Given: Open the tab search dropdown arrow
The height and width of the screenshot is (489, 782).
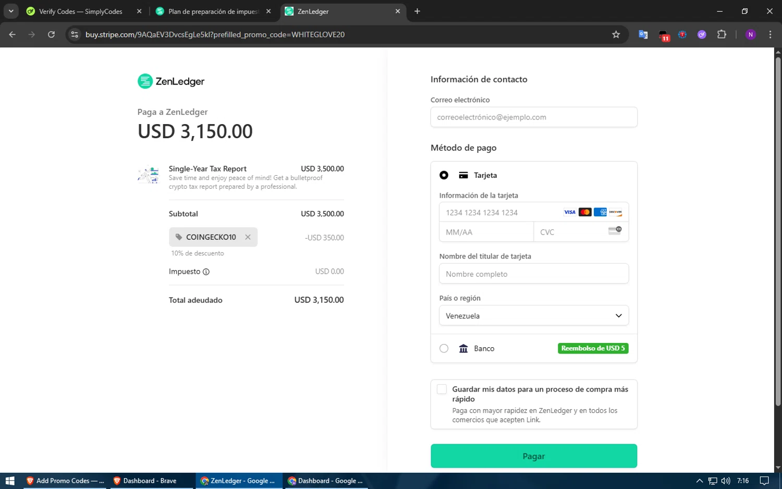Looking at the screenshot, I should click(11, 11).
